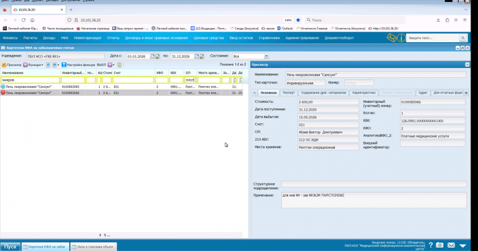
Task: Open the Финансы menu
Action: [11, 38]
